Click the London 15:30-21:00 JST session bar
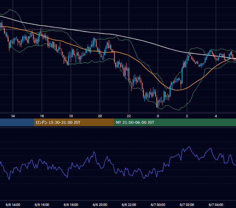 (74, 122)
